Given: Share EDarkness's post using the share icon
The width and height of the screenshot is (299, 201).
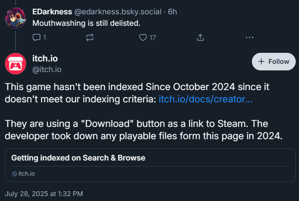Looking at the screenshot, I should [x=200, y=37].
